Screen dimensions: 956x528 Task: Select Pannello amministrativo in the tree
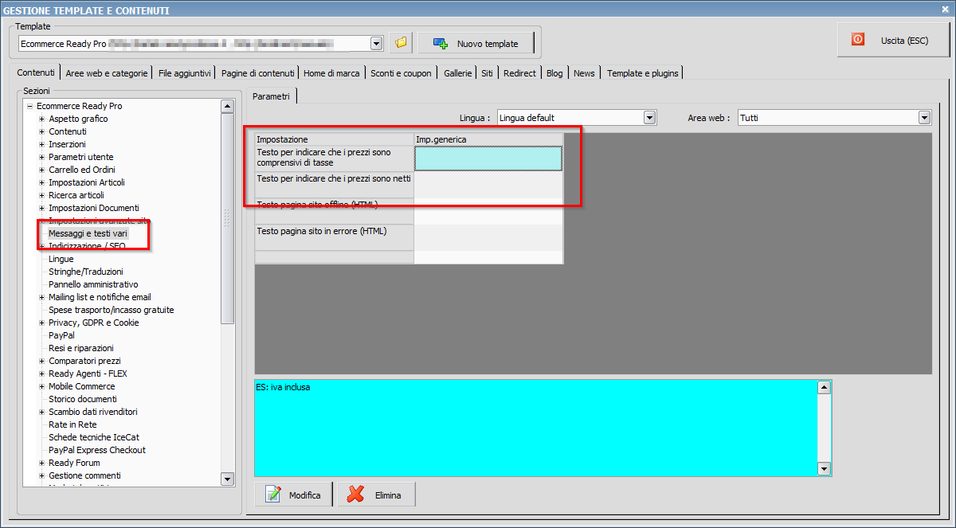[93, 284]
